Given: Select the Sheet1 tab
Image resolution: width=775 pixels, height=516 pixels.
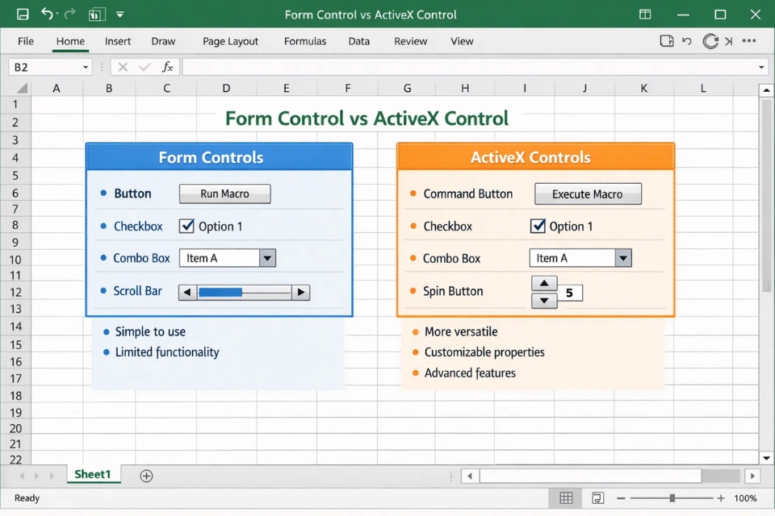Looking at the screenshot, I should 93,475.
